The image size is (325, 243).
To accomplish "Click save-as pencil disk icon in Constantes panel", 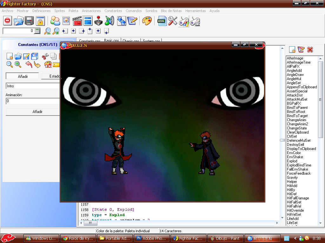I will [x=26, y=56].
